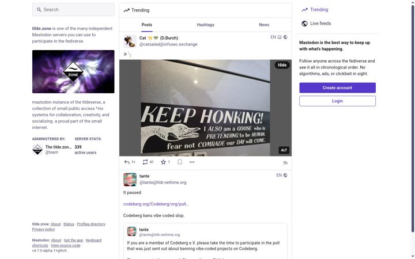Click the Create account button
This screenshot has width=415, height=259.
point(337,87)
